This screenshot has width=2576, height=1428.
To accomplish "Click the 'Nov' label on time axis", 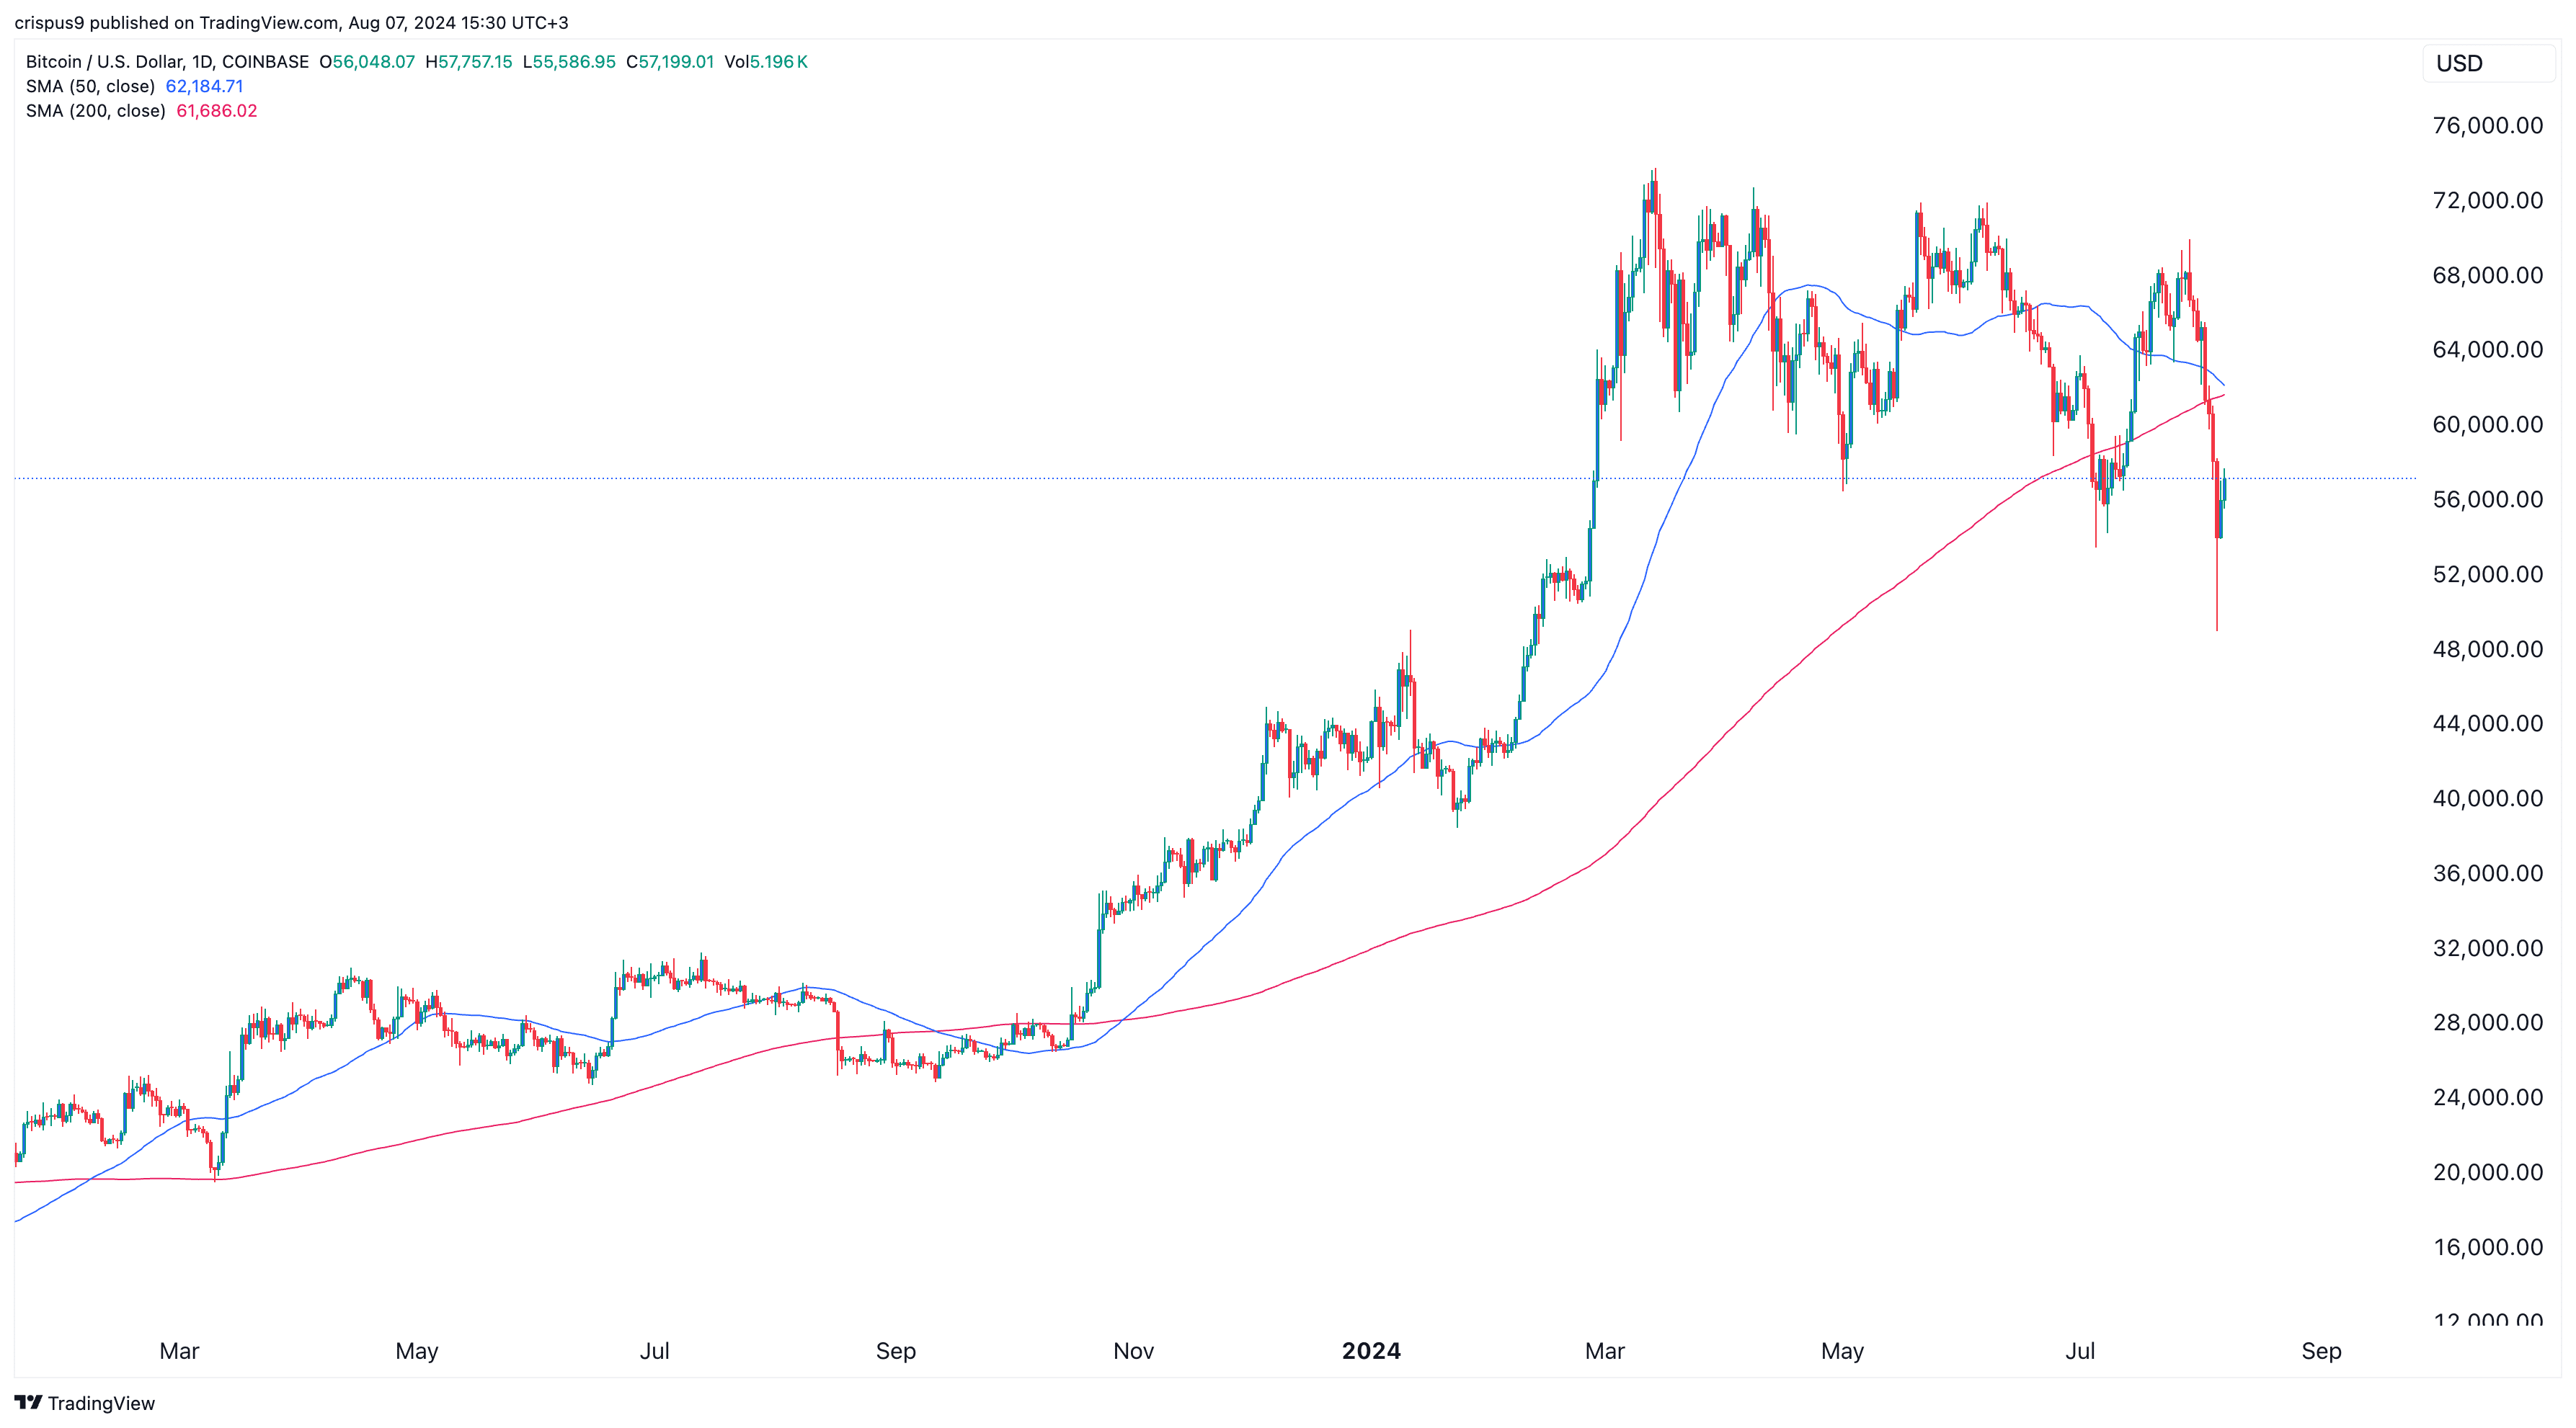I will click(x=1134, y=1351).
